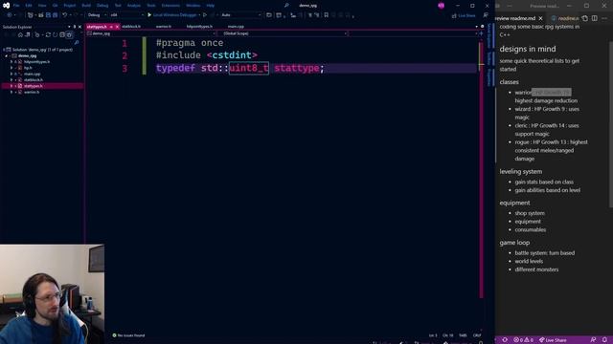Open the Debug configuration dropdown

click(x=97, y=15)
